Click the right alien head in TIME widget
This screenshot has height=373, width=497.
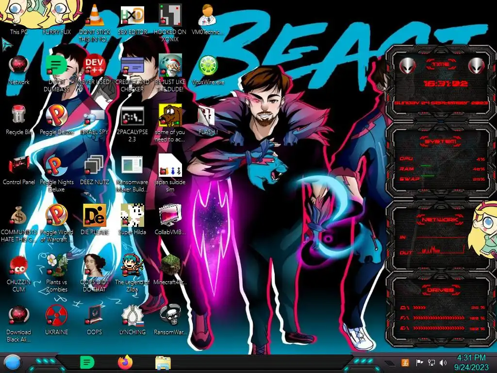pyautogui.click(x=477, y=66)
